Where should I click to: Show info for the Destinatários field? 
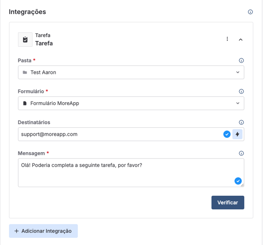tap(241, 122)
